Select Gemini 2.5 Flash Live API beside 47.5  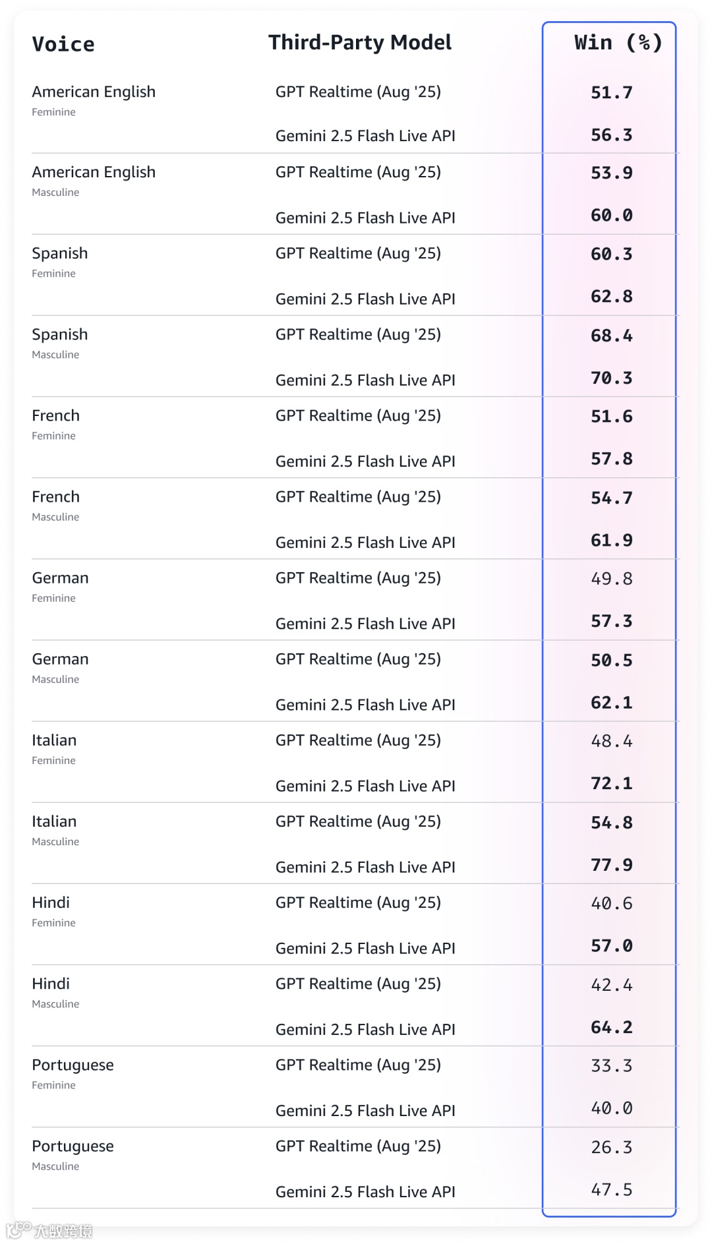click(365, 1192)
